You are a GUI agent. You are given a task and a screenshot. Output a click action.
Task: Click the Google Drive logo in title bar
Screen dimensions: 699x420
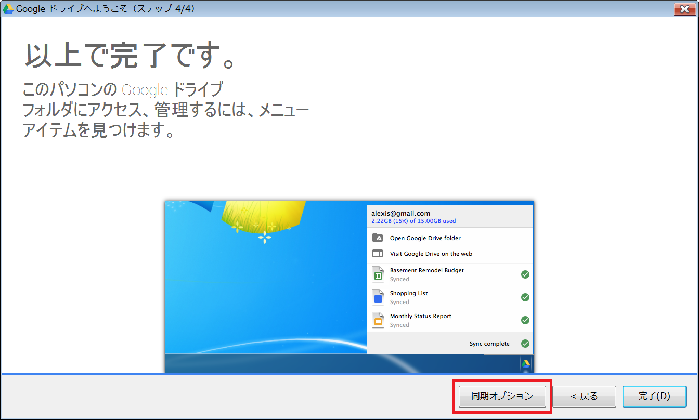8,9
